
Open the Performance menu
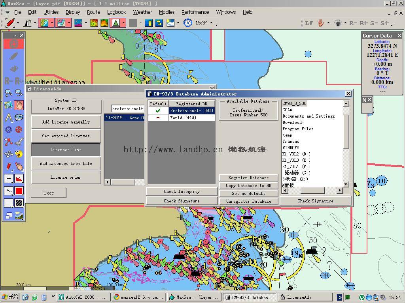tap(195, 12)
